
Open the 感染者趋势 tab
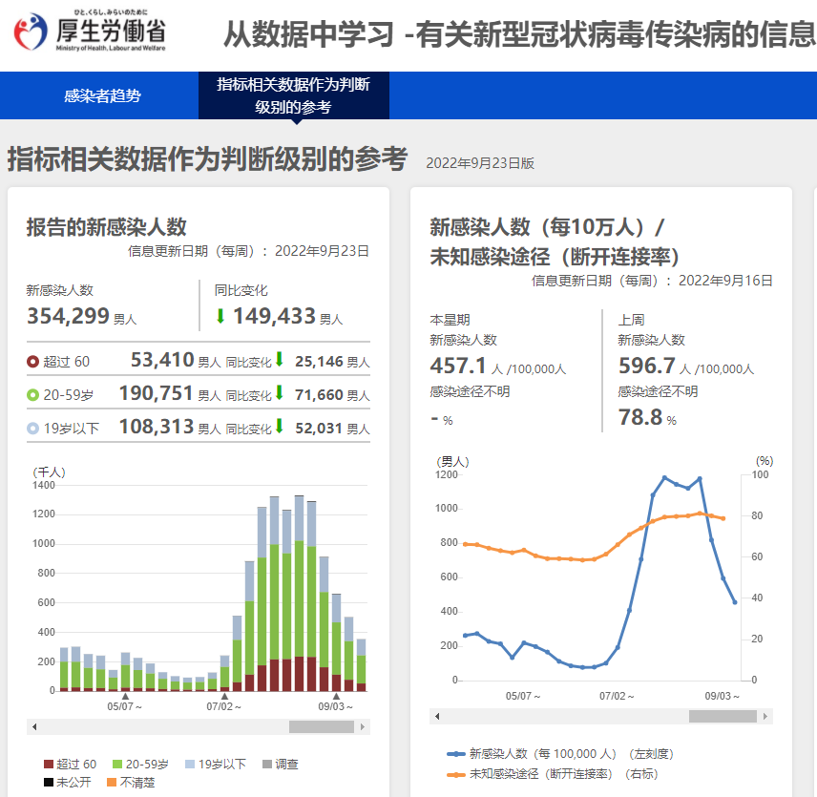click(102, 95)
